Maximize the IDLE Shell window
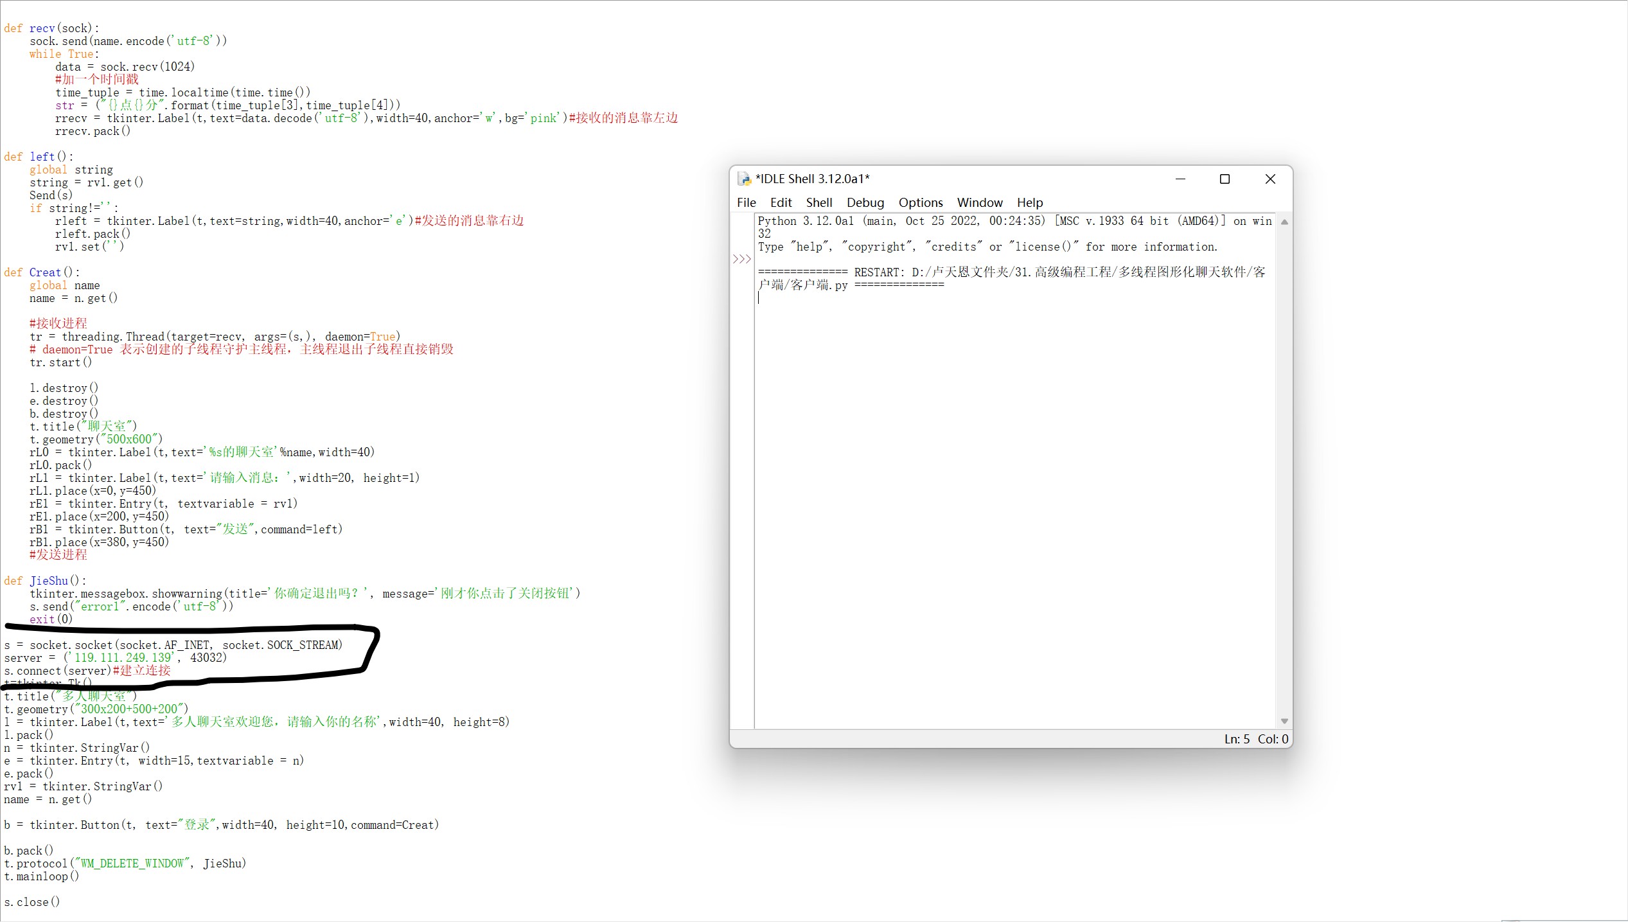 [1225, 179]
